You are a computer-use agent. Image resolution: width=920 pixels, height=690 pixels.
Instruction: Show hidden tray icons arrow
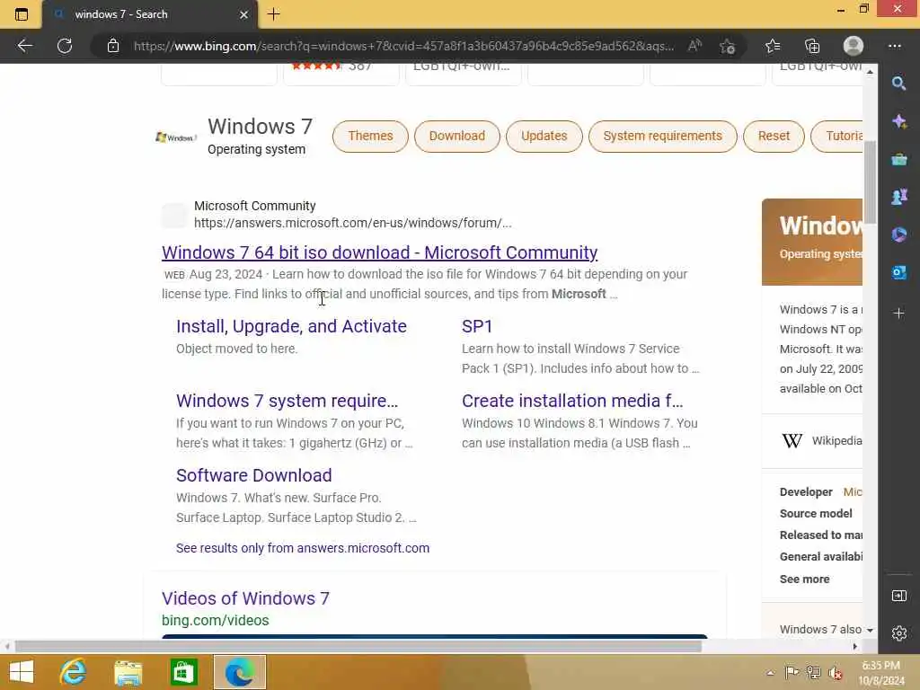770,673
